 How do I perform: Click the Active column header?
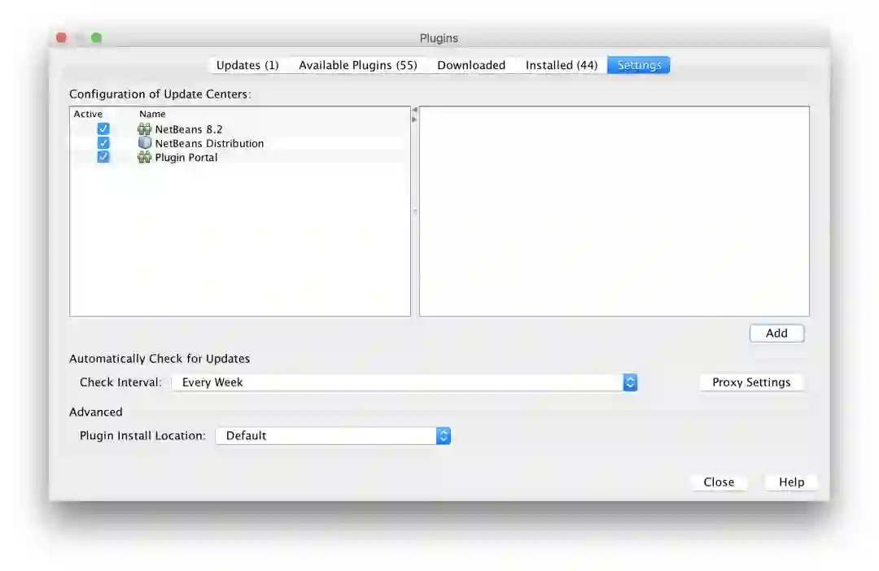(x=88, y=114)
